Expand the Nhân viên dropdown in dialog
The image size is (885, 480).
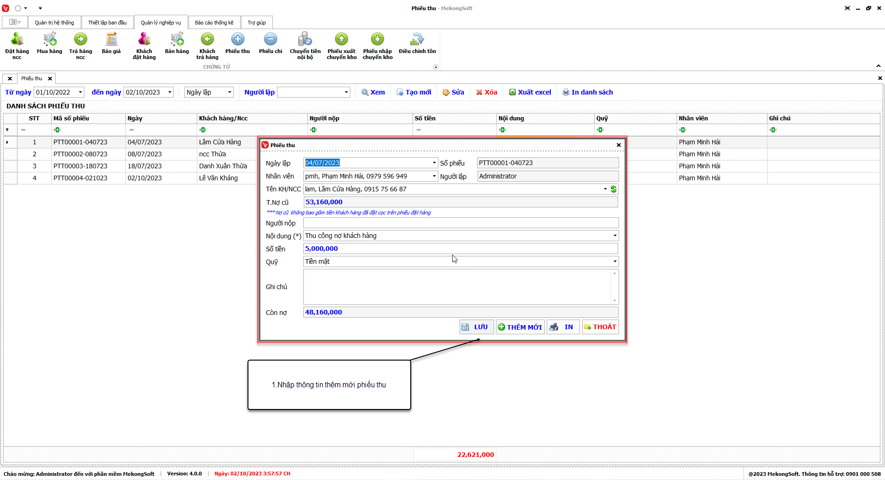point(434,176)
